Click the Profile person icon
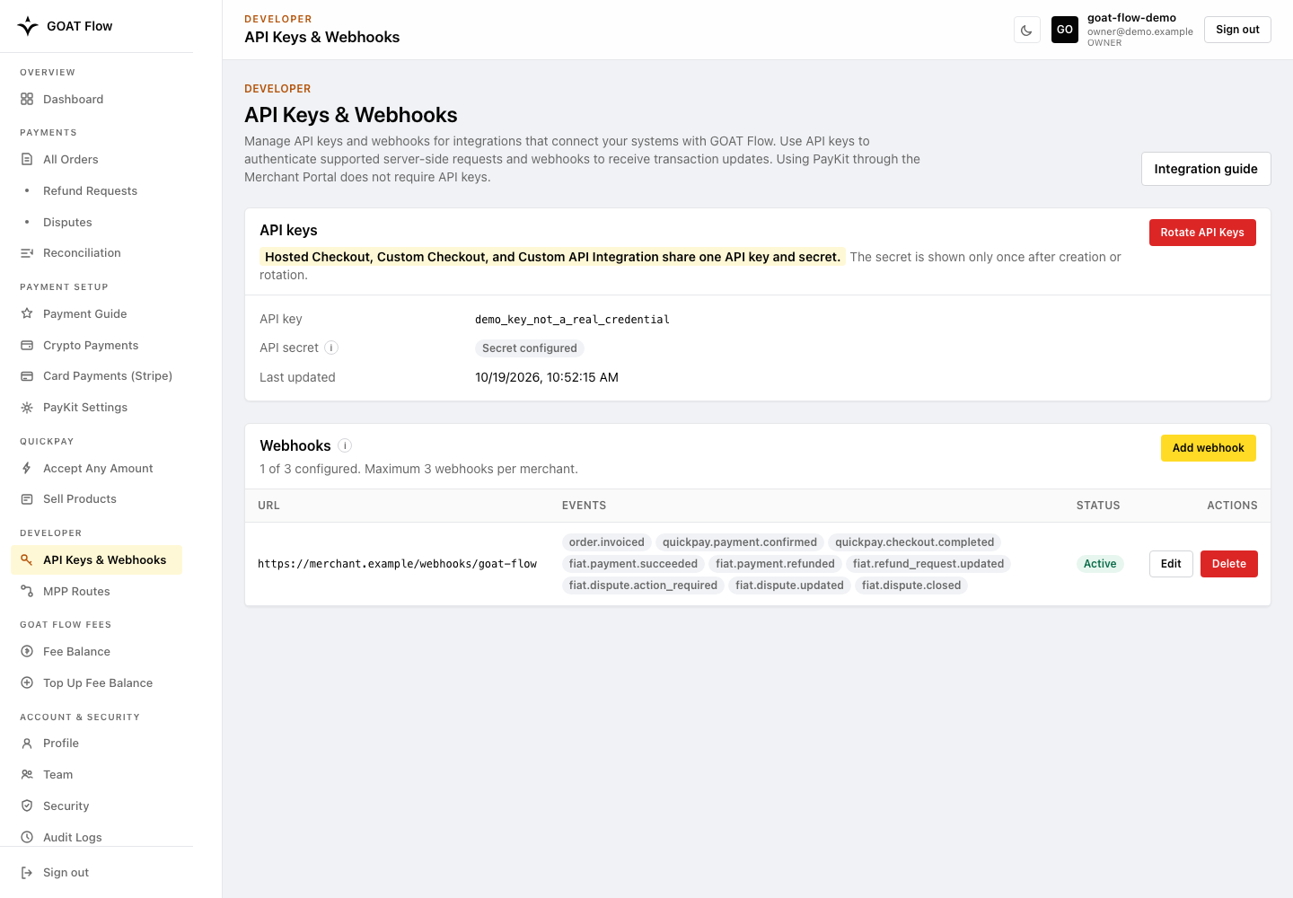This screenshot has height=898, width=1293. (27, 744)
